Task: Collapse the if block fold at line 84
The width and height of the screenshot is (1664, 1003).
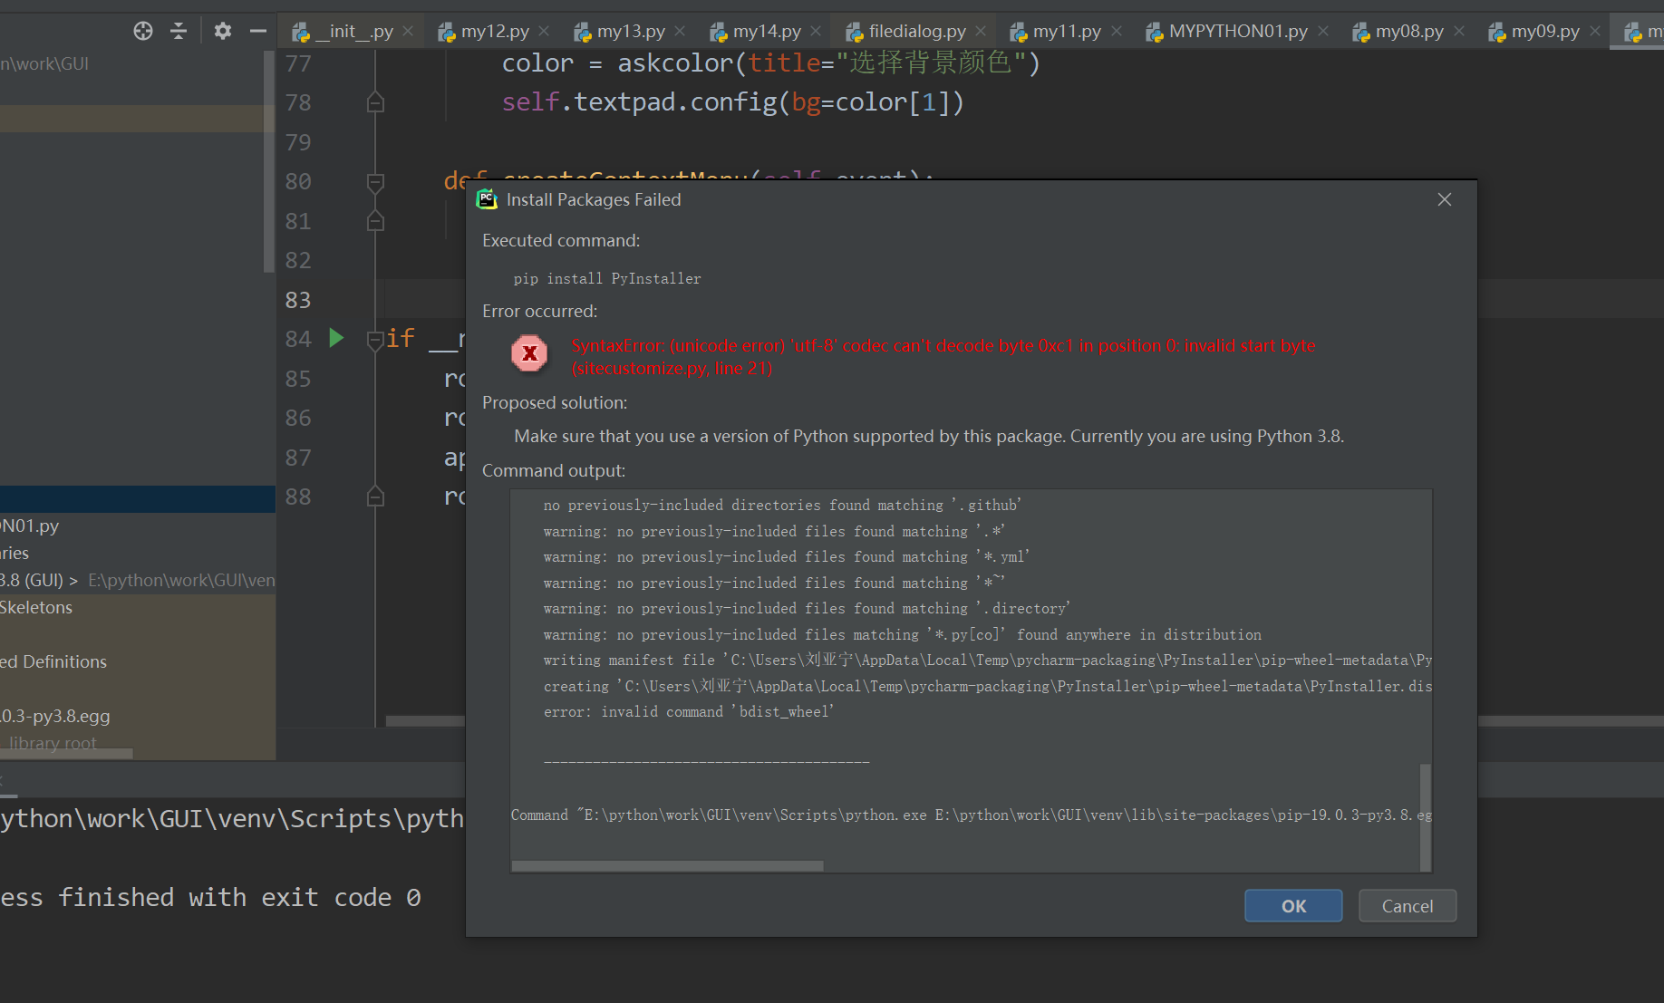Action: click(375, 340)
